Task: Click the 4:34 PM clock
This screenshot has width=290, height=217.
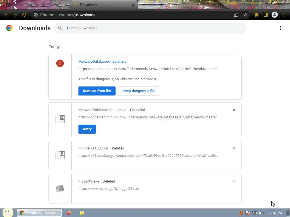Action: click(276, 213)
